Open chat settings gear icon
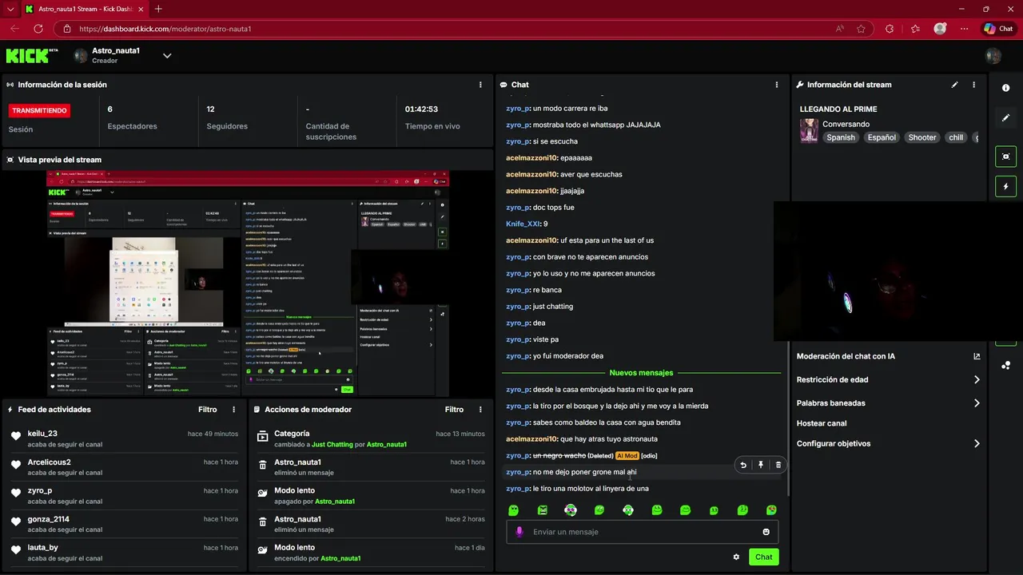Image resolution: width=1023 pixels, height=575 pixels. click(x=736, y=557)
